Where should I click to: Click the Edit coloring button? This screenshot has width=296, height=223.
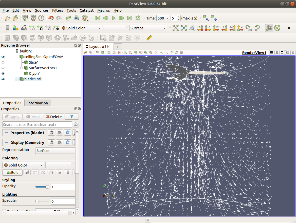12,172
